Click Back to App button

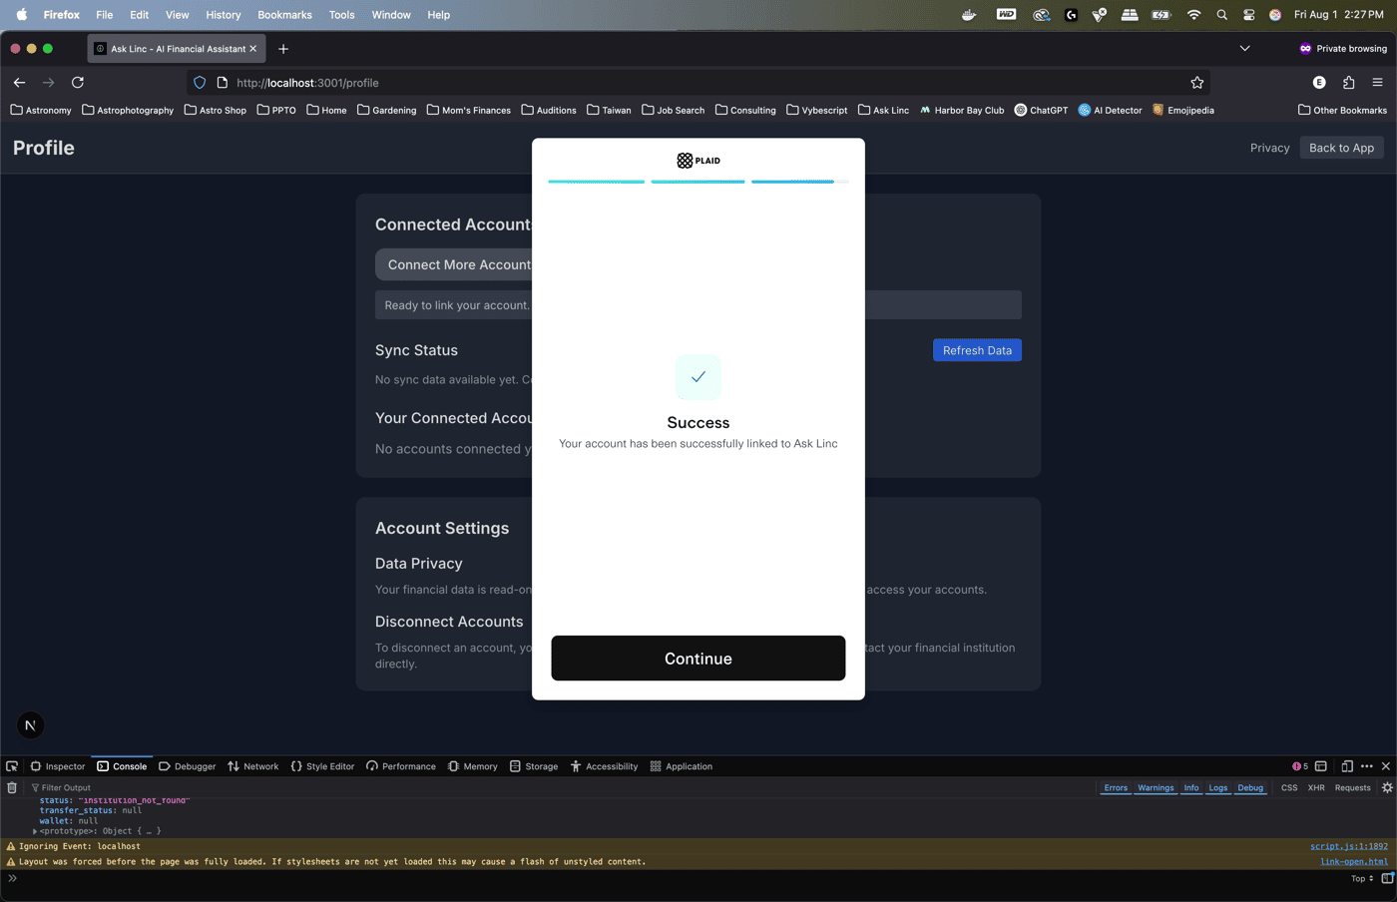coord(1341,148)
